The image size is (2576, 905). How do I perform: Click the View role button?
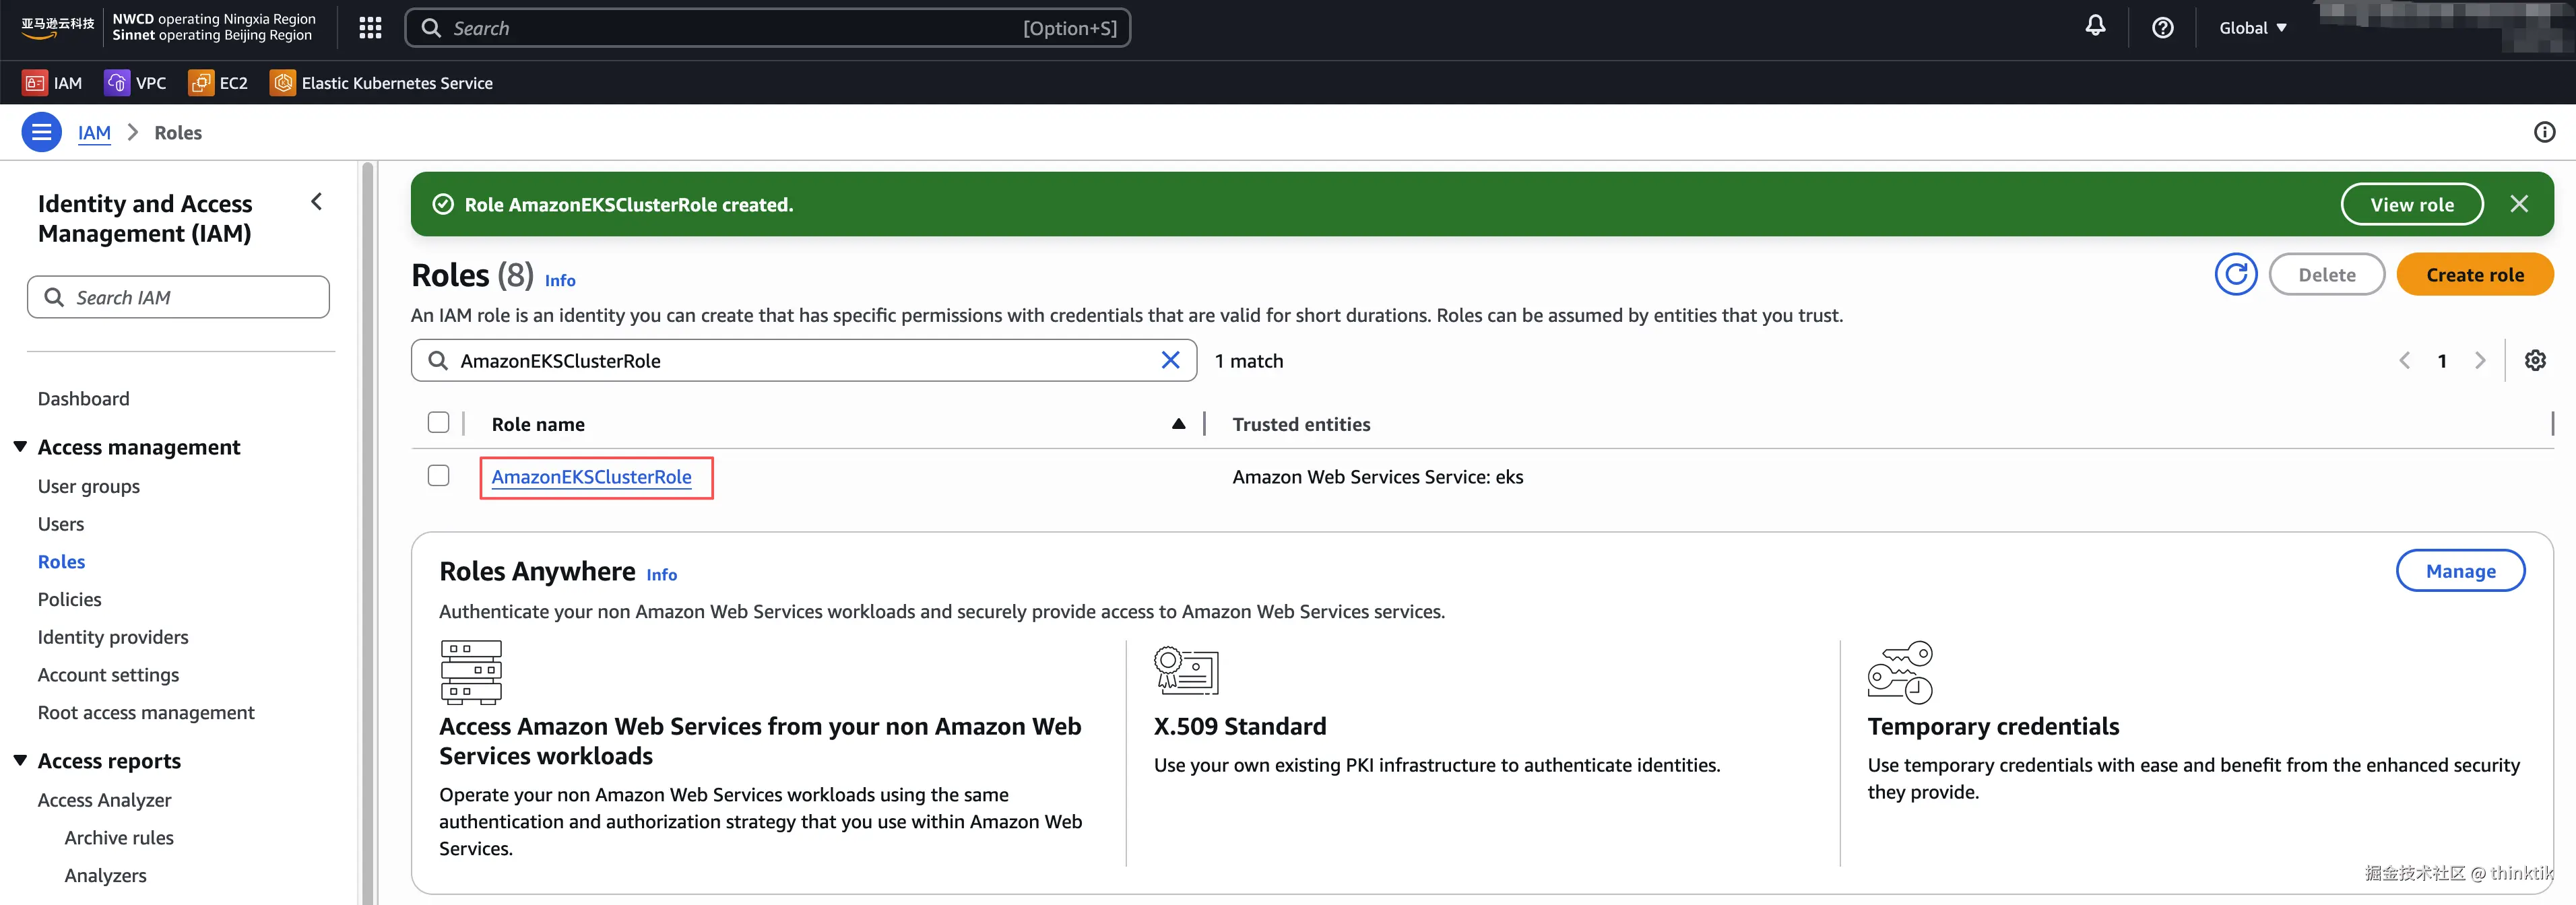(2411, 205)
